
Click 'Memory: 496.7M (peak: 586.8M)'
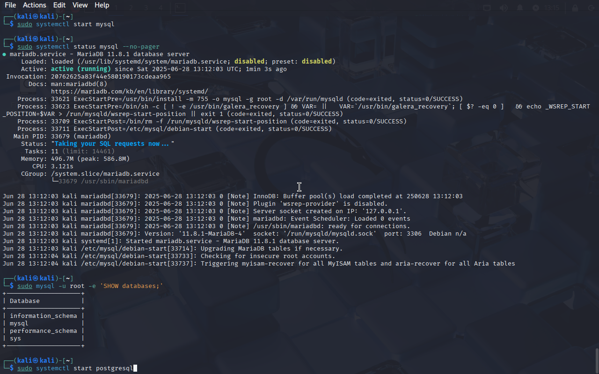point(75,158)
